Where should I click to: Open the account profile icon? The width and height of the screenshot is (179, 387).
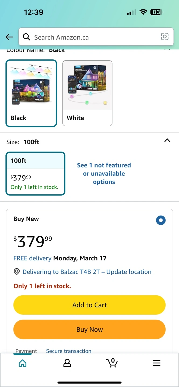[67, 363]
